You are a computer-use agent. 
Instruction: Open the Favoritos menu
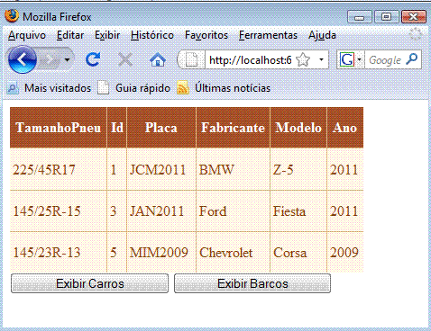tap(206, 35)
